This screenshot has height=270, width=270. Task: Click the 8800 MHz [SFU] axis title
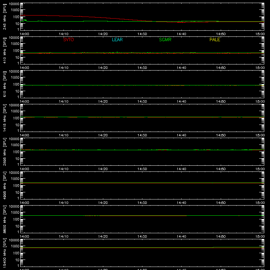coord(4,219)
